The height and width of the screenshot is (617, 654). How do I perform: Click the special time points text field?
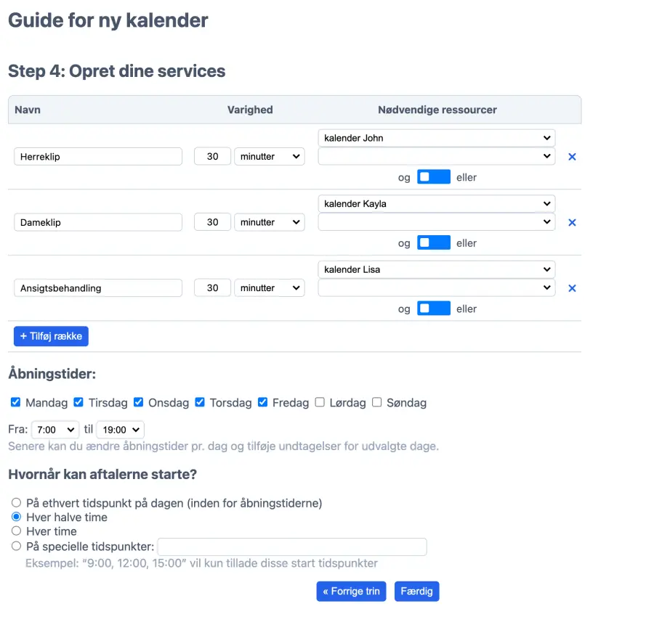292,547
